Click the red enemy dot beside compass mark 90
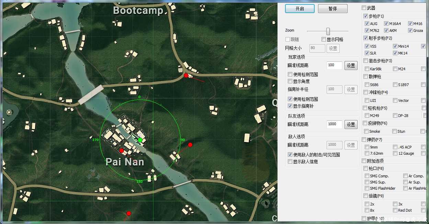 pos(190,145)
